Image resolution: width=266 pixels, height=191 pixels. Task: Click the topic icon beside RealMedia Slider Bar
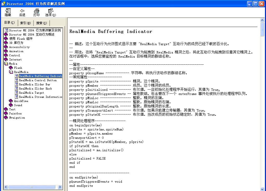(x=16, y=84)
